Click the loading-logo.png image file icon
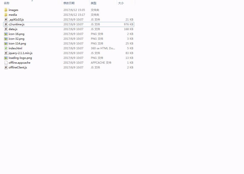Image resolution: width=244 pixels, height=174 pixels. coord(6,58)
